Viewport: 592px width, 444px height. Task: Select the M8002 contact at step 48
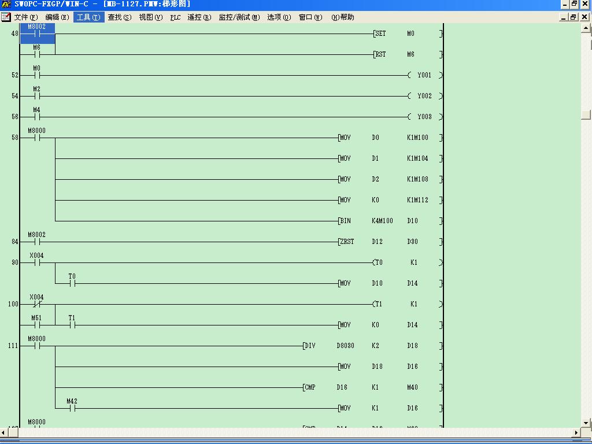click(37, 34)
